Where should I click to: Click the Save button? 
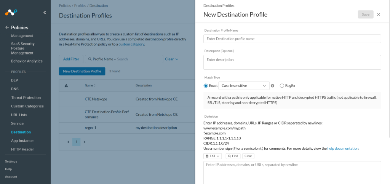click(366, 14)
